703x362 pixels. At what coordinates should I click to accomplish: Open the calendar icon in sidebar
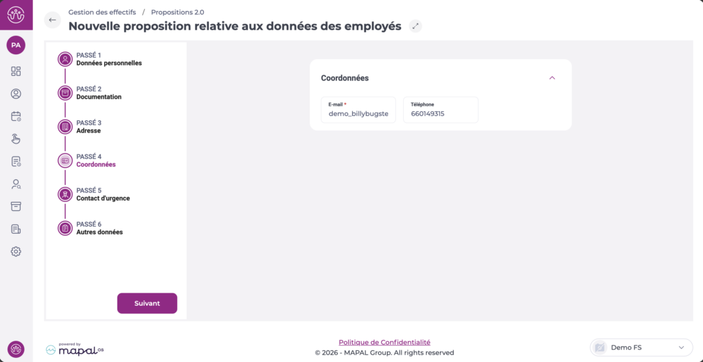coord(16,117)
